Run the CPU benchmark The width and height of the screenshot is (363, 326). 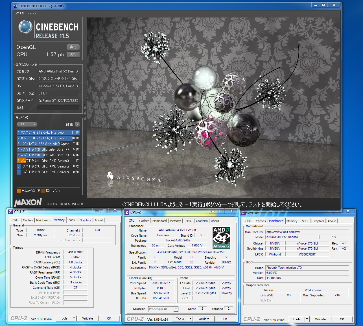[73, 54]
